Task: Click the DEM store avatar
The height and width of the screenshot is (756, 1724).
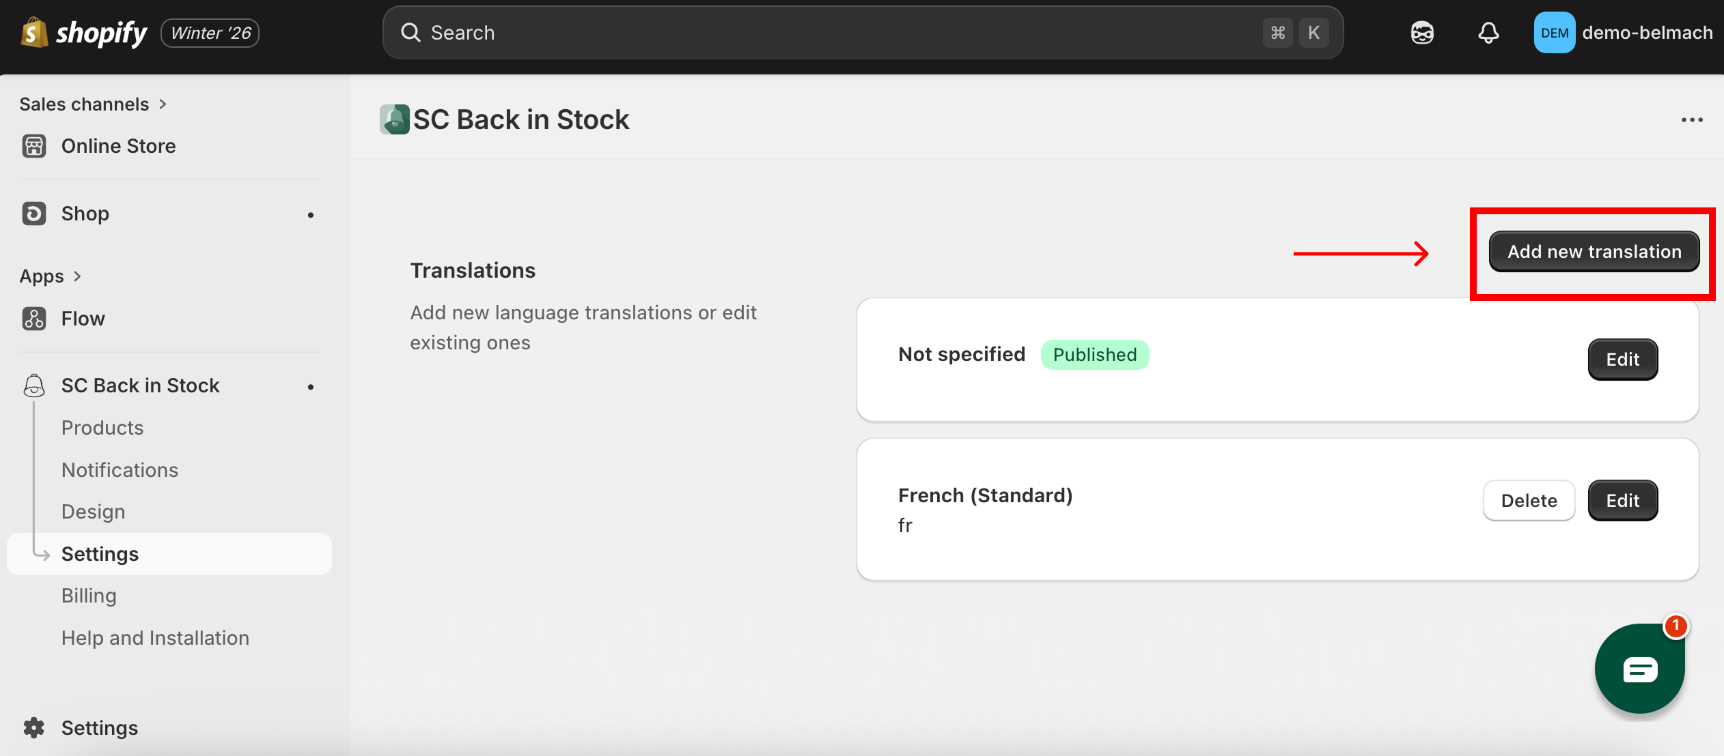Action: coord(1554,33)
